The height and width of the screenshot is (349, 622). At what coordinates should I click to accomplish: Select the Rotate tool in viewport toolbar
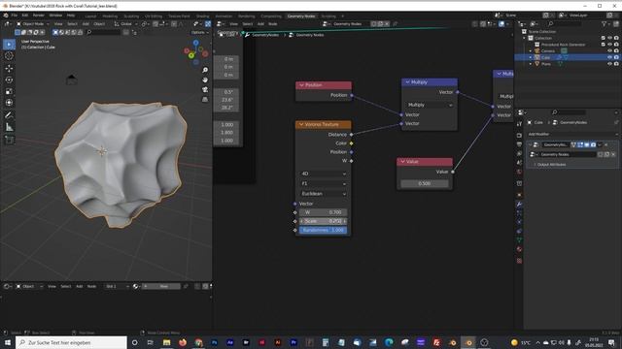9,79
